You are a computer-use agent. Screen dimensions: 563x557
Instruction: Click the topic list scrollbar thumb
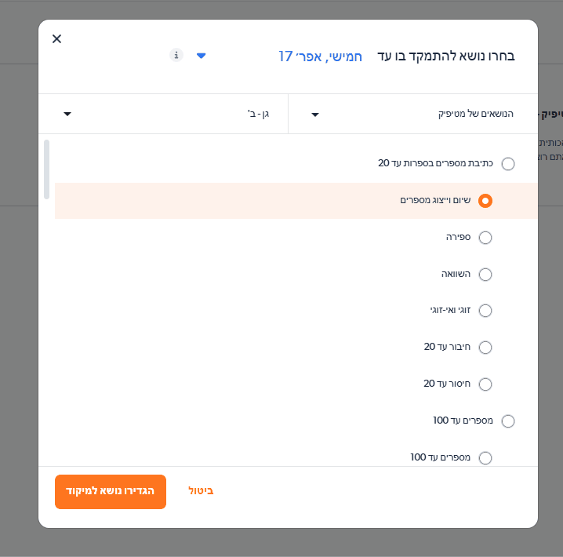[x=47, y=169]
